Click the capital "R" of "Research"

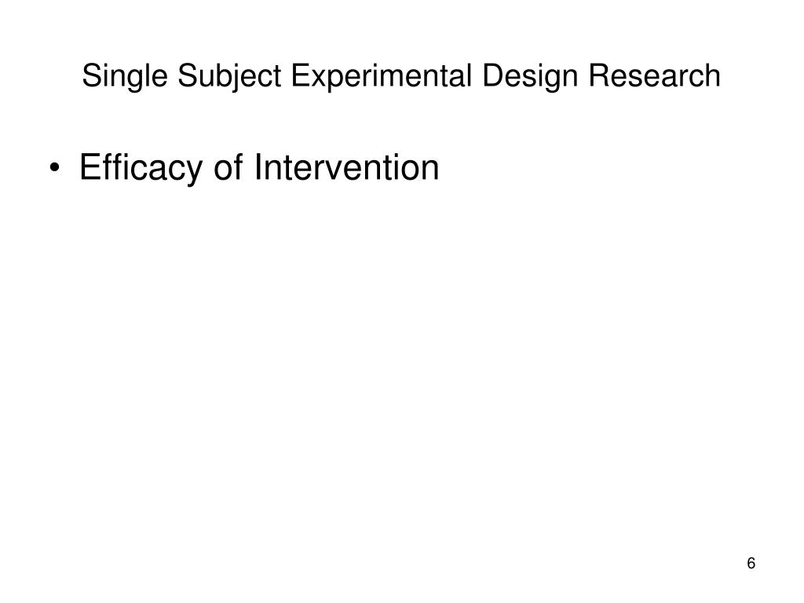[x=599, y=75]
